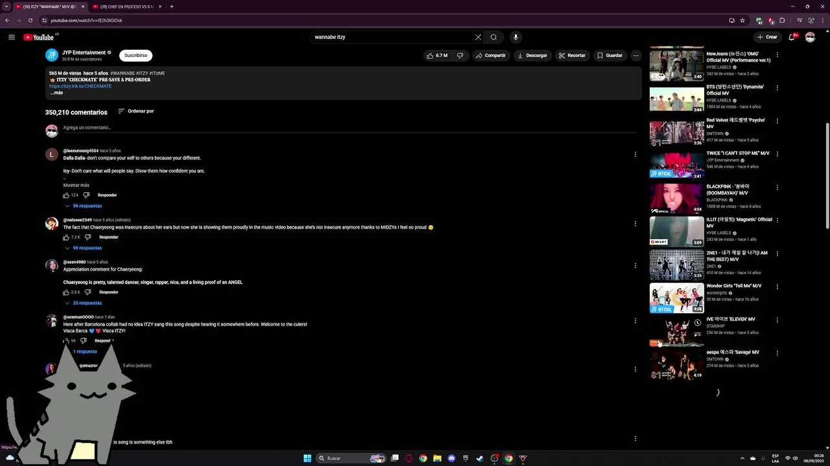
Task: Open Chrome extensions puzzle icon
Action: tap(782, 20)
